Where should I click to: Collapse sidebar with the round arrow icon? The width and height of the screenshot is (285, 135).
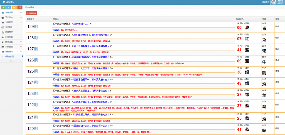[x=11, y=61]
